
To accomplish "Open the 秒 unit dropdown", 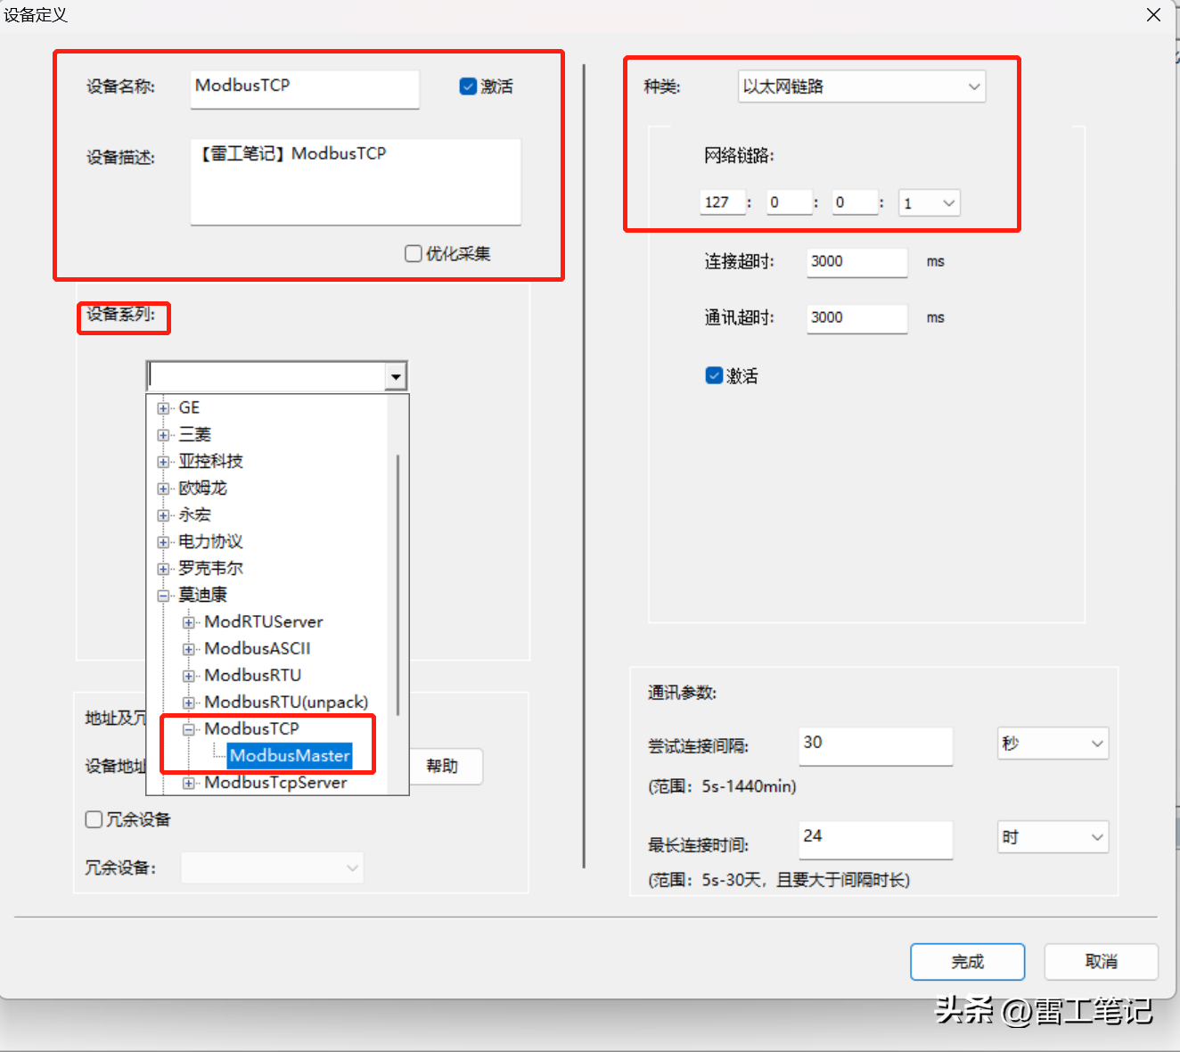I will tap(1052, 744).
